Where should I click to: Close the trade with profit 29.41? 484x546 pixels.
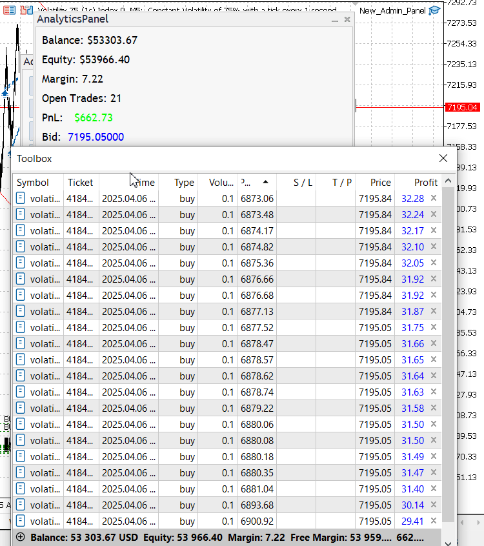click(x=434, y=521)
